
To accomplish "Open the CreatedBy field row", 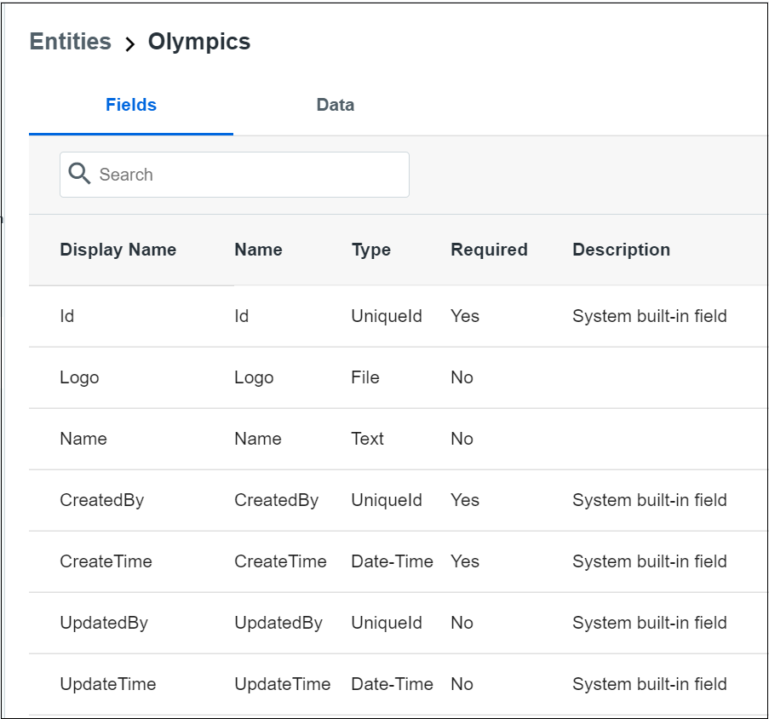I will (x=101, y=500).
